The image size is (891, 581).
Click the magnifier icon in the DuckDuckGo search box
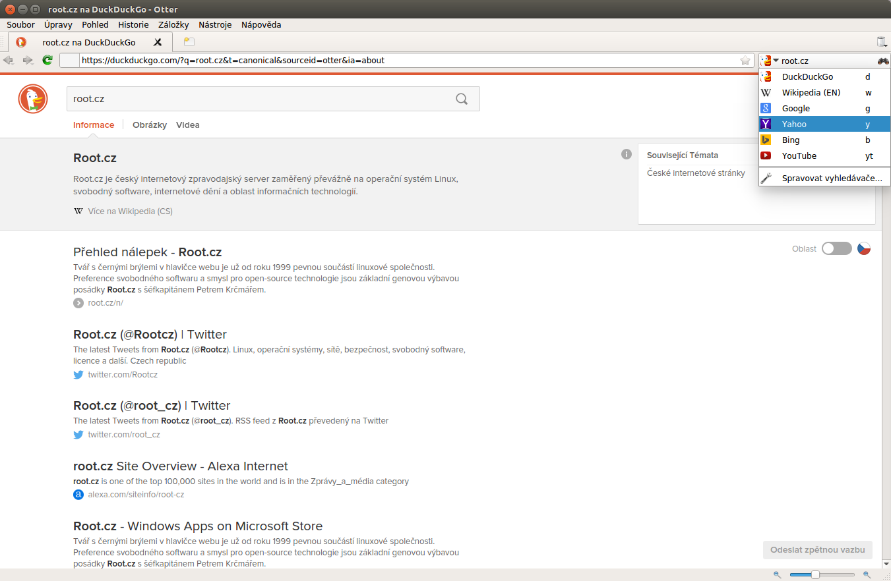(x=462, y=99)
